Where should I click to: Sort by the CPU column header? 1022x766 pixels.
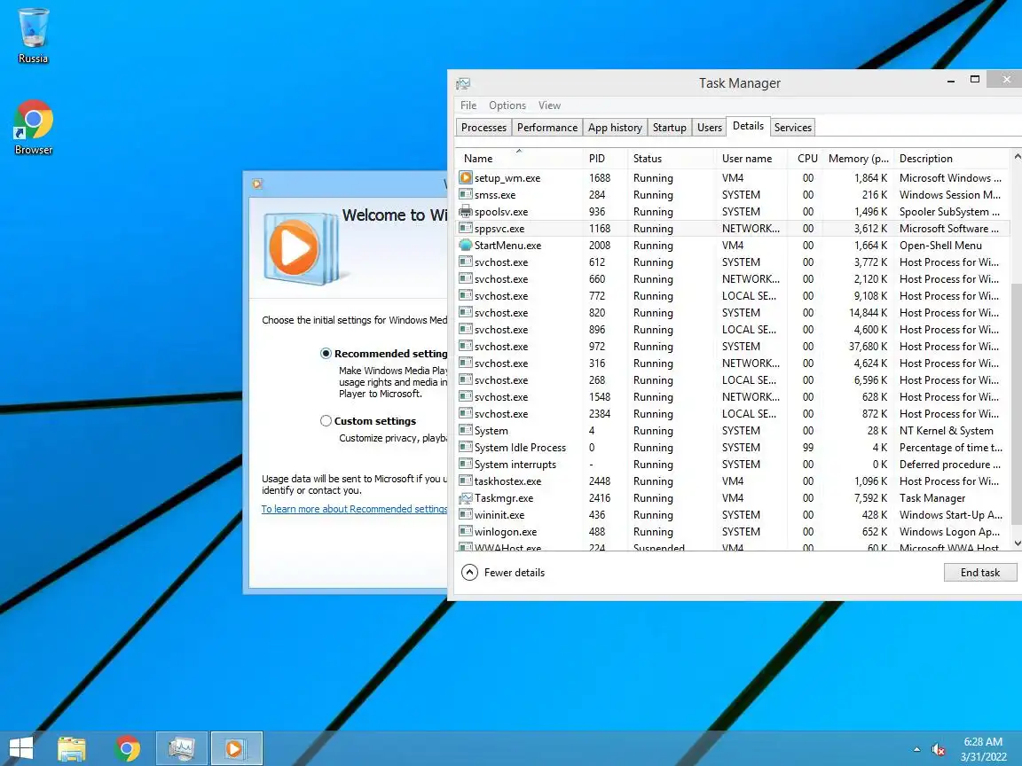(x=806, y=159)
